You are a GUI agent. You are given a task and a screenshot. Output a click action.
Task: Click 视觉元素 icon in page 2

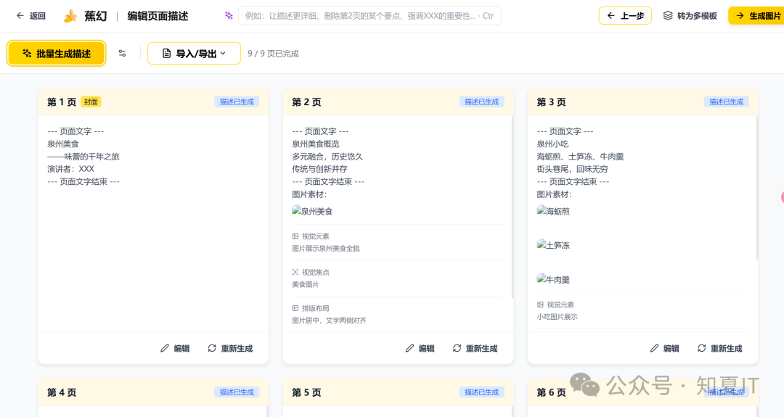[x=295, y=236]
